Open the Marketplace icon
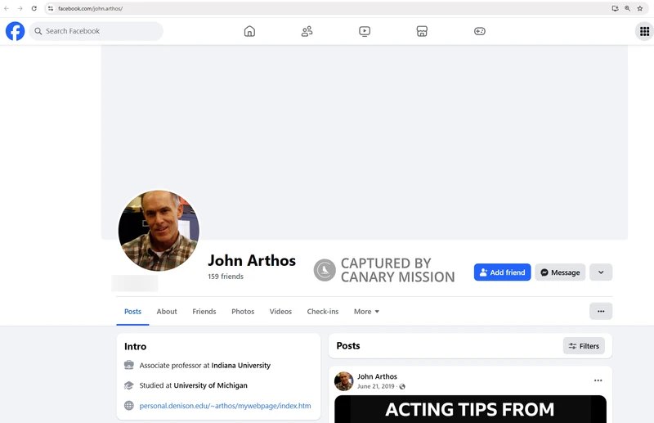The image size is (654, 423). (422, 31)
